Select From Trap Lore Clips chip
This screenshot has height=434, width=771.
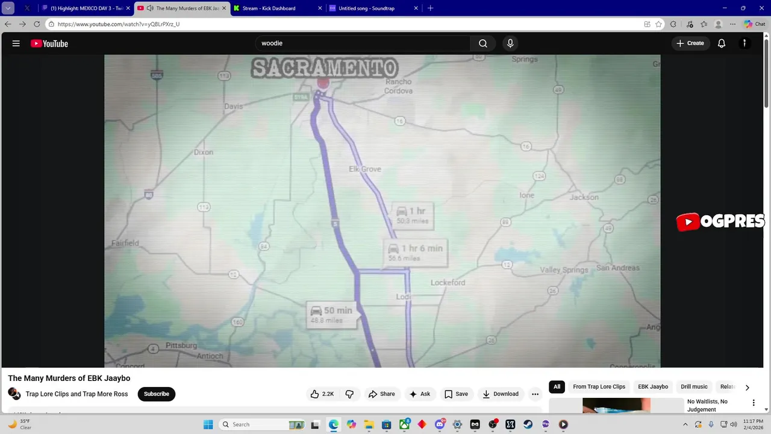599,387
